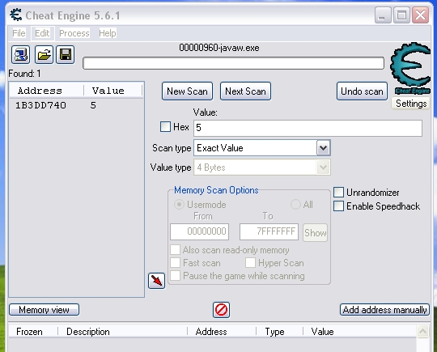Click the scan progress bar
Screen dimensions: 437x352
pos(234,63)
